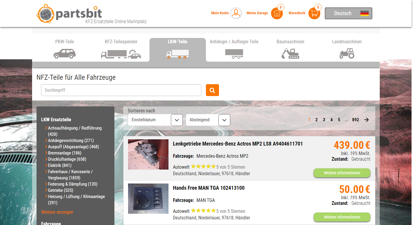
Task: Click the Suchbegriff search field
Action: click(x=121, y=90)
